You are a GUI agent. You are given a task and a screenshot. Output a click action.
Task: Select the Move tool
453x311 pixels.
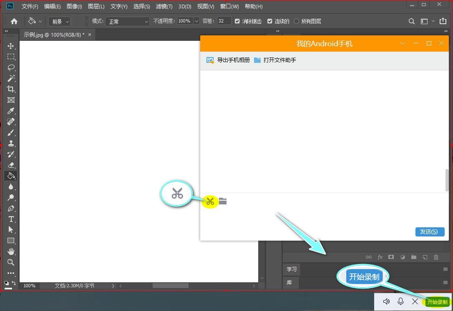11,46
